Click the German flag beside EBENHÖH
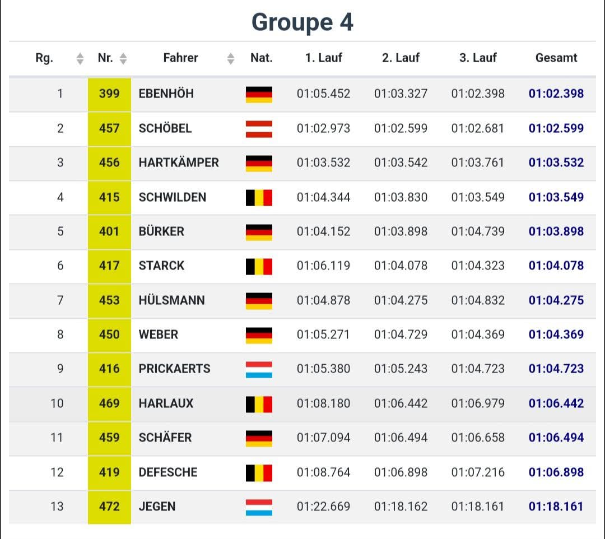 coord(259,94)
